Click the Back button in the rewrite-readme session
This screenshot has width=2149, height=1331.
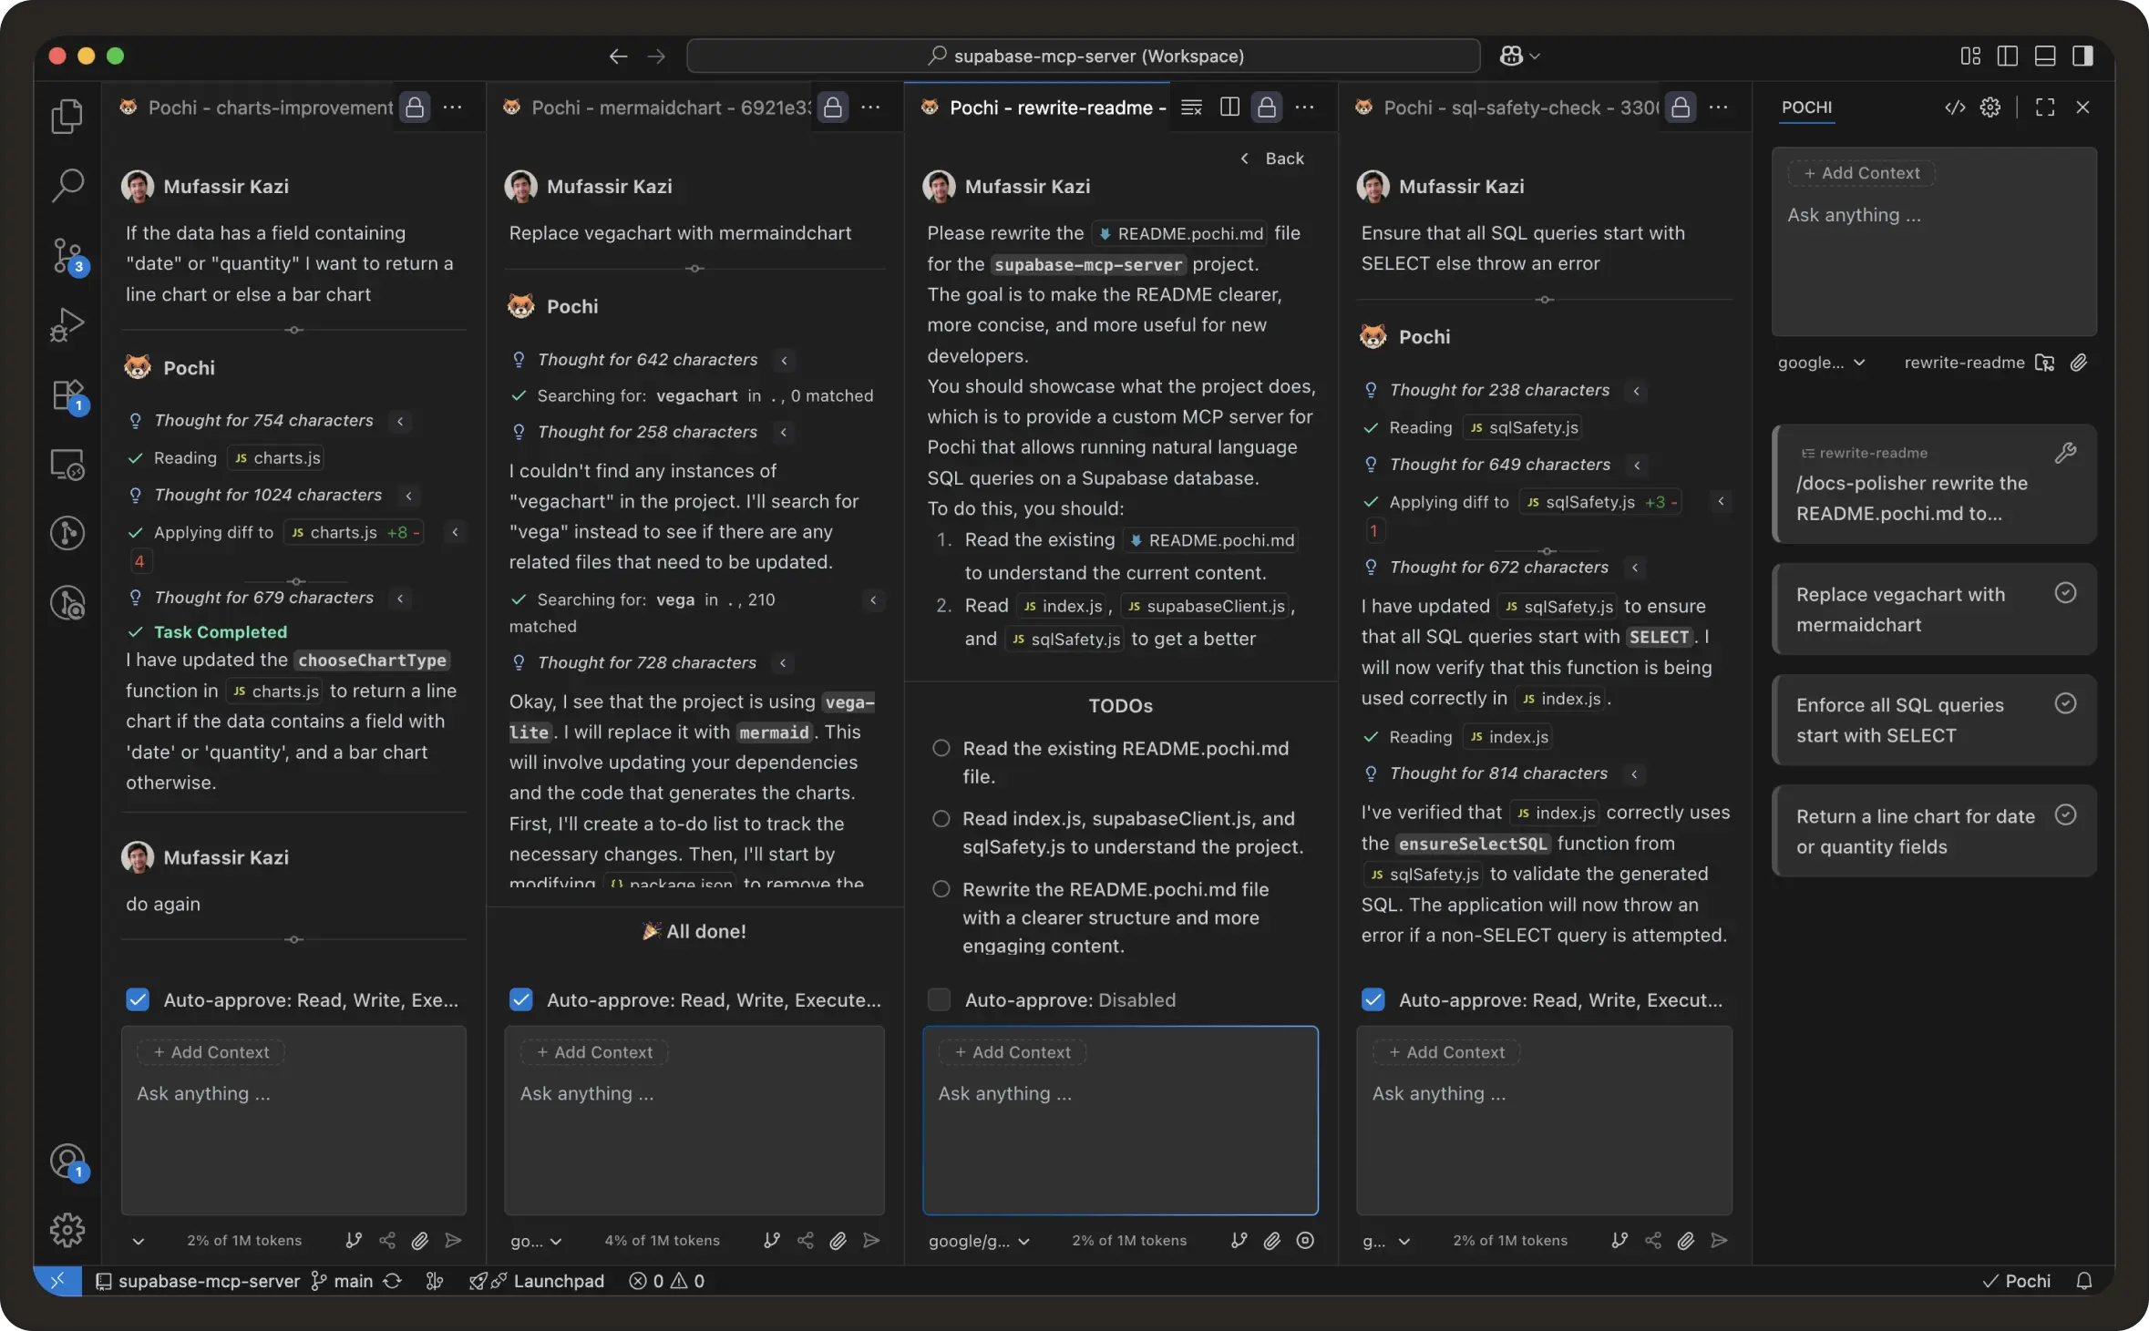tap(1274, 158)
